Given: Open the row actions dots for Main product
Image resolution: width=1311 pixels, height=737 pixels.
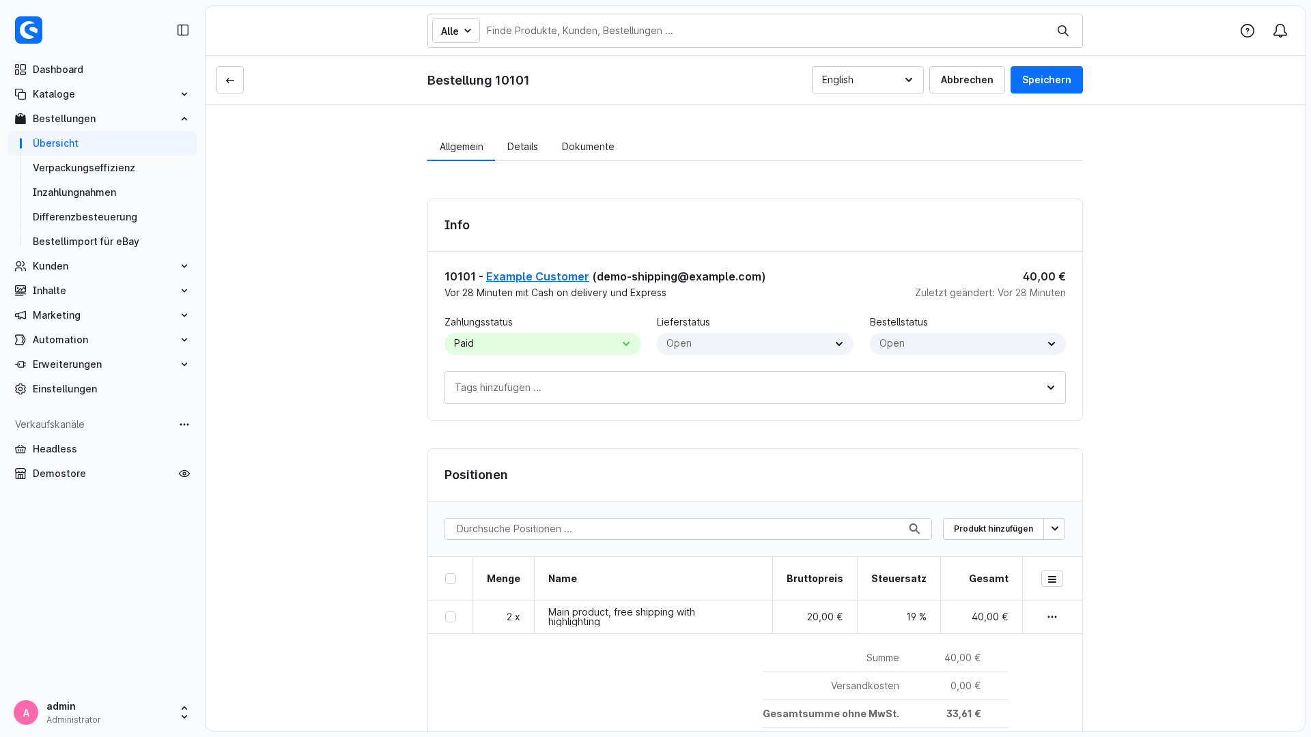Looking at the screenshot, I should coord(1052,617).
